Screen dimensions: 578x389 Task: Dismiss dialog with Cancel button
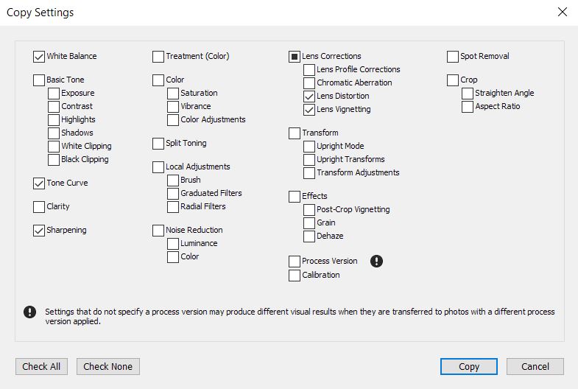pos(535,366)
